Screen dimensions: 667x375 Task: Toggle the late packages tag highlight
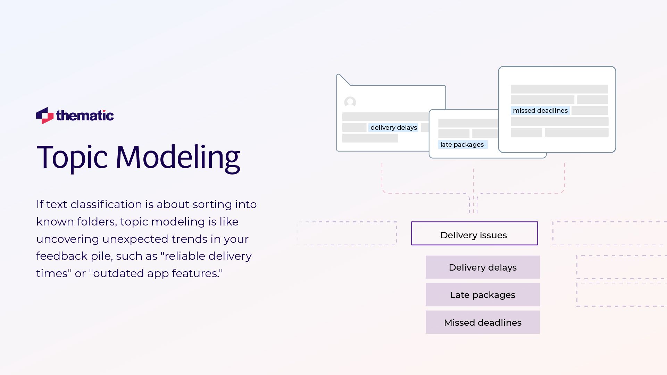click(462, 144)
